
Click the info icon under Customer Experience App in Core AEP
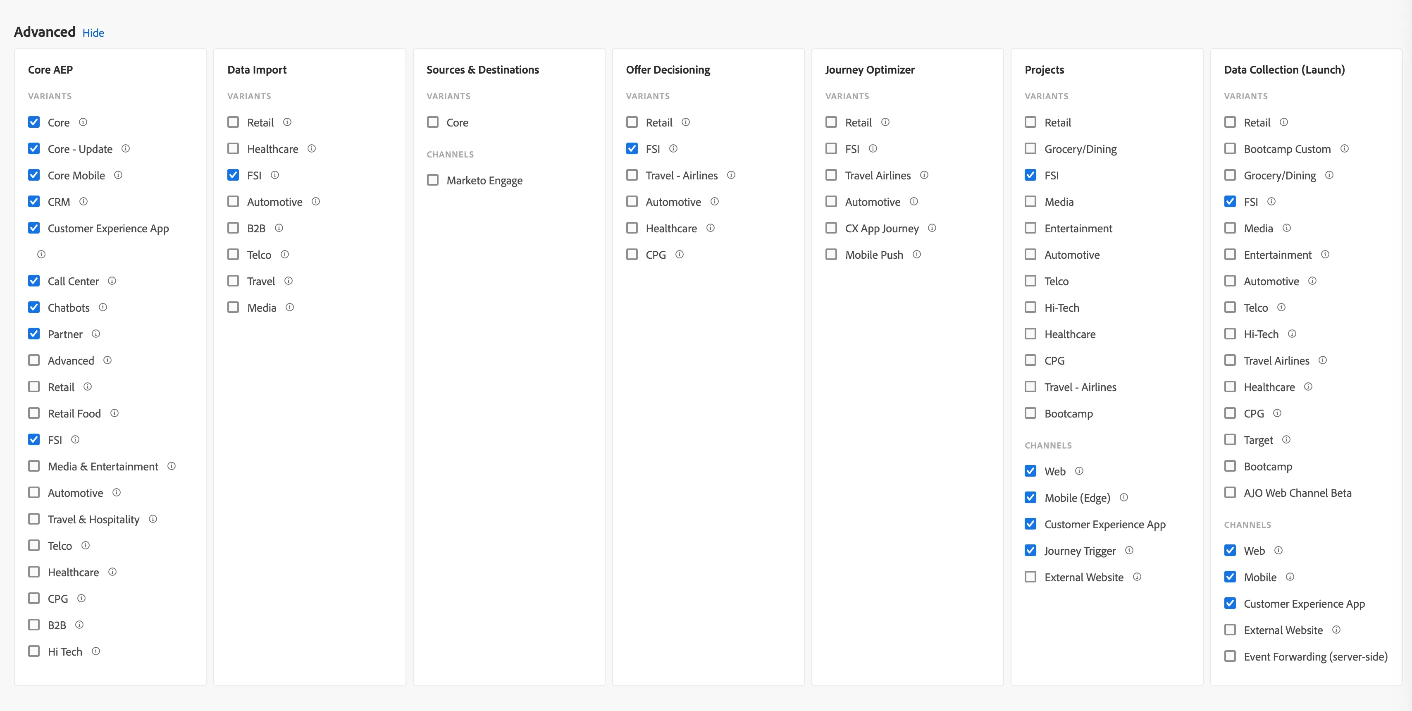click(41, 254)
